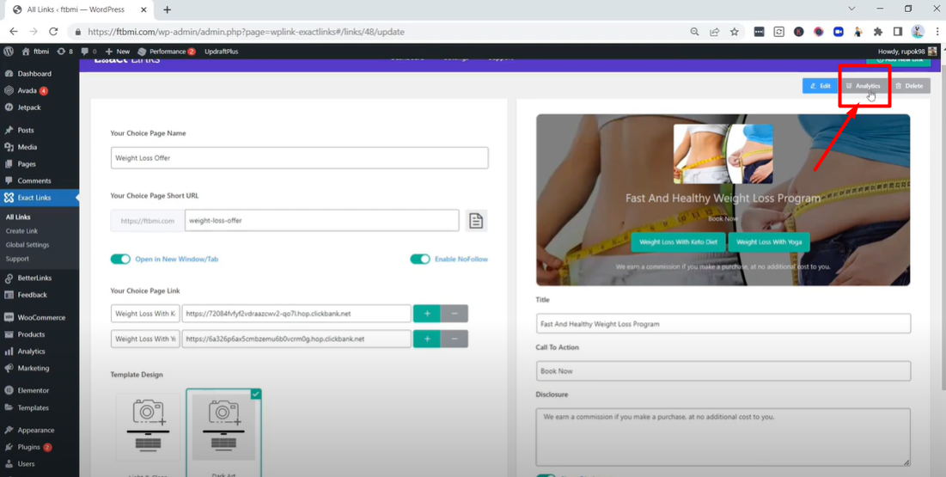Open Support submenu item
Image resolution: width=946 pixels, height=477 pixels.
(17, 259)
